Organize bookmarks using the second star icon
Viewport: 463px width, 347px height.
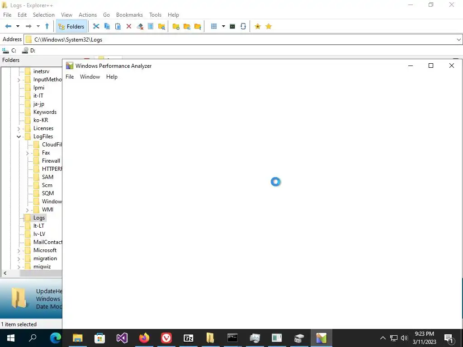click(269, 27)
